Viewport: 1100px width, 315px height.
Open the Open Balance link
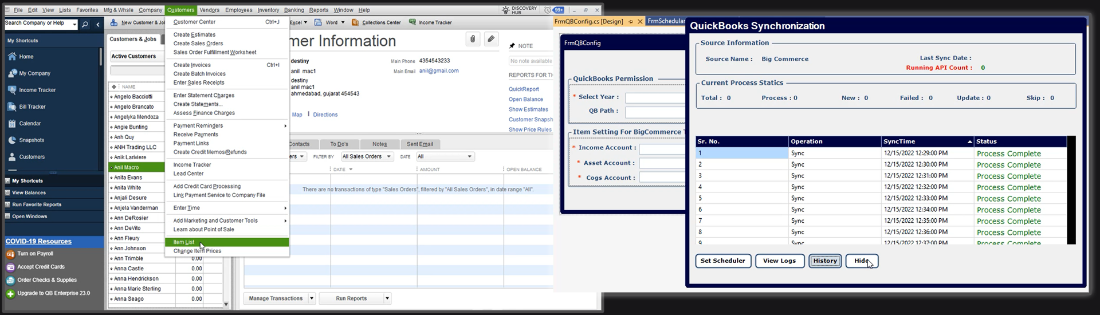[525, 100]
